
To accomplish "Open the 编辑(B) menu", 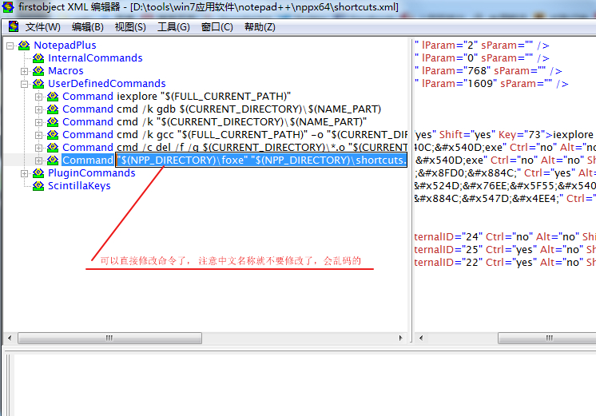I will 87,27.
